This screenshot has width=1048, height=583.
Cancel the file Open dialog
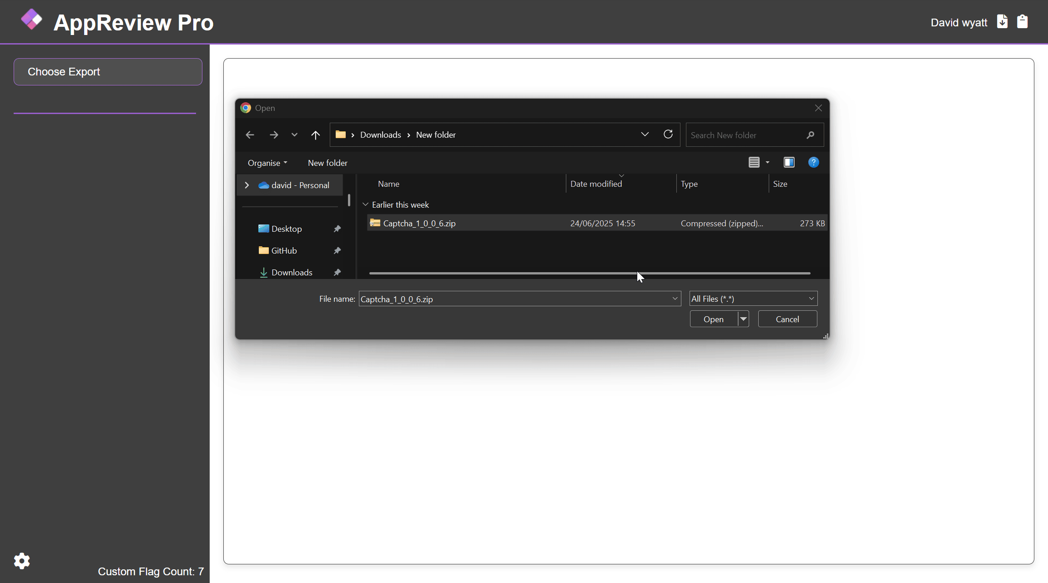787,319
